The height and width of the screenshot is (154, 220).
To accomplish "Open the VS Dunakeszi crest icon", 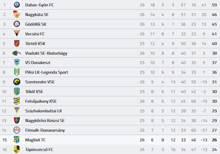I will click(17, 63).
